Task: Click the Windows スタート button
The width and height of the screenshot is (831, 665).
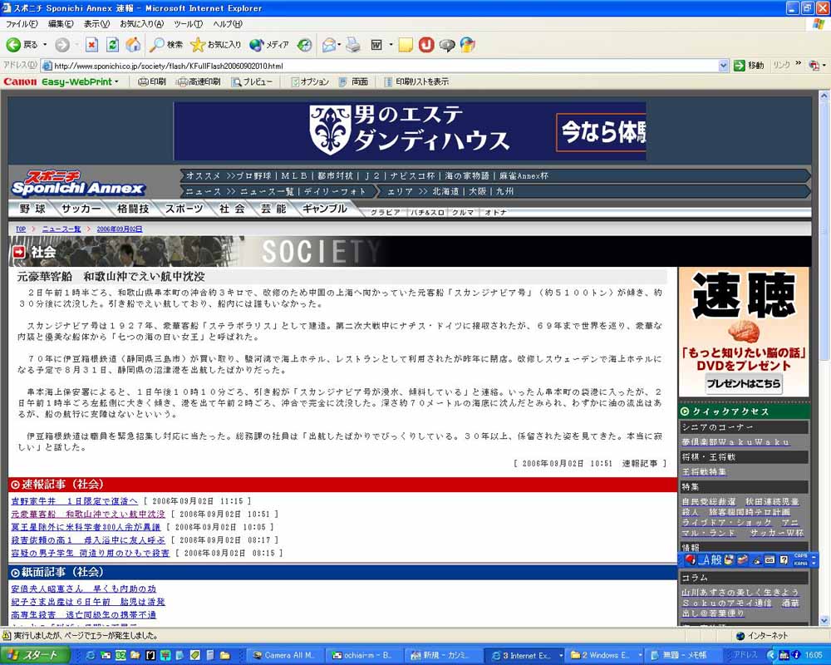Action: (x=35, y=656)
